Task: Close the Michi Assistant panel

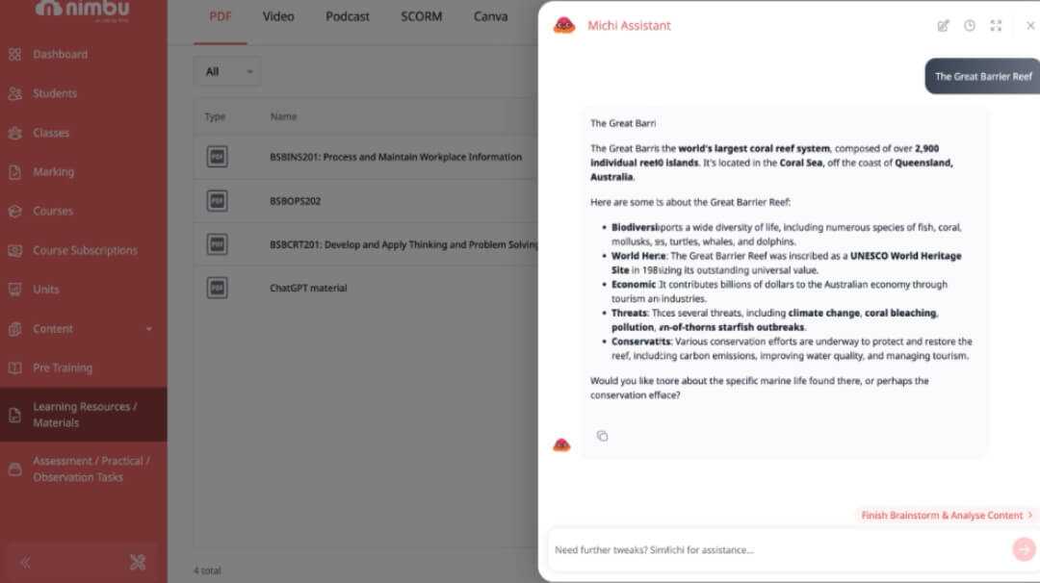Action: 1029,26
